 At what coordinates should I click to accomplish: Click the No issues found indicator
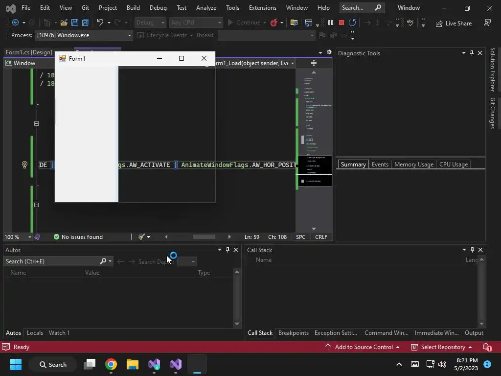(78, 237)
